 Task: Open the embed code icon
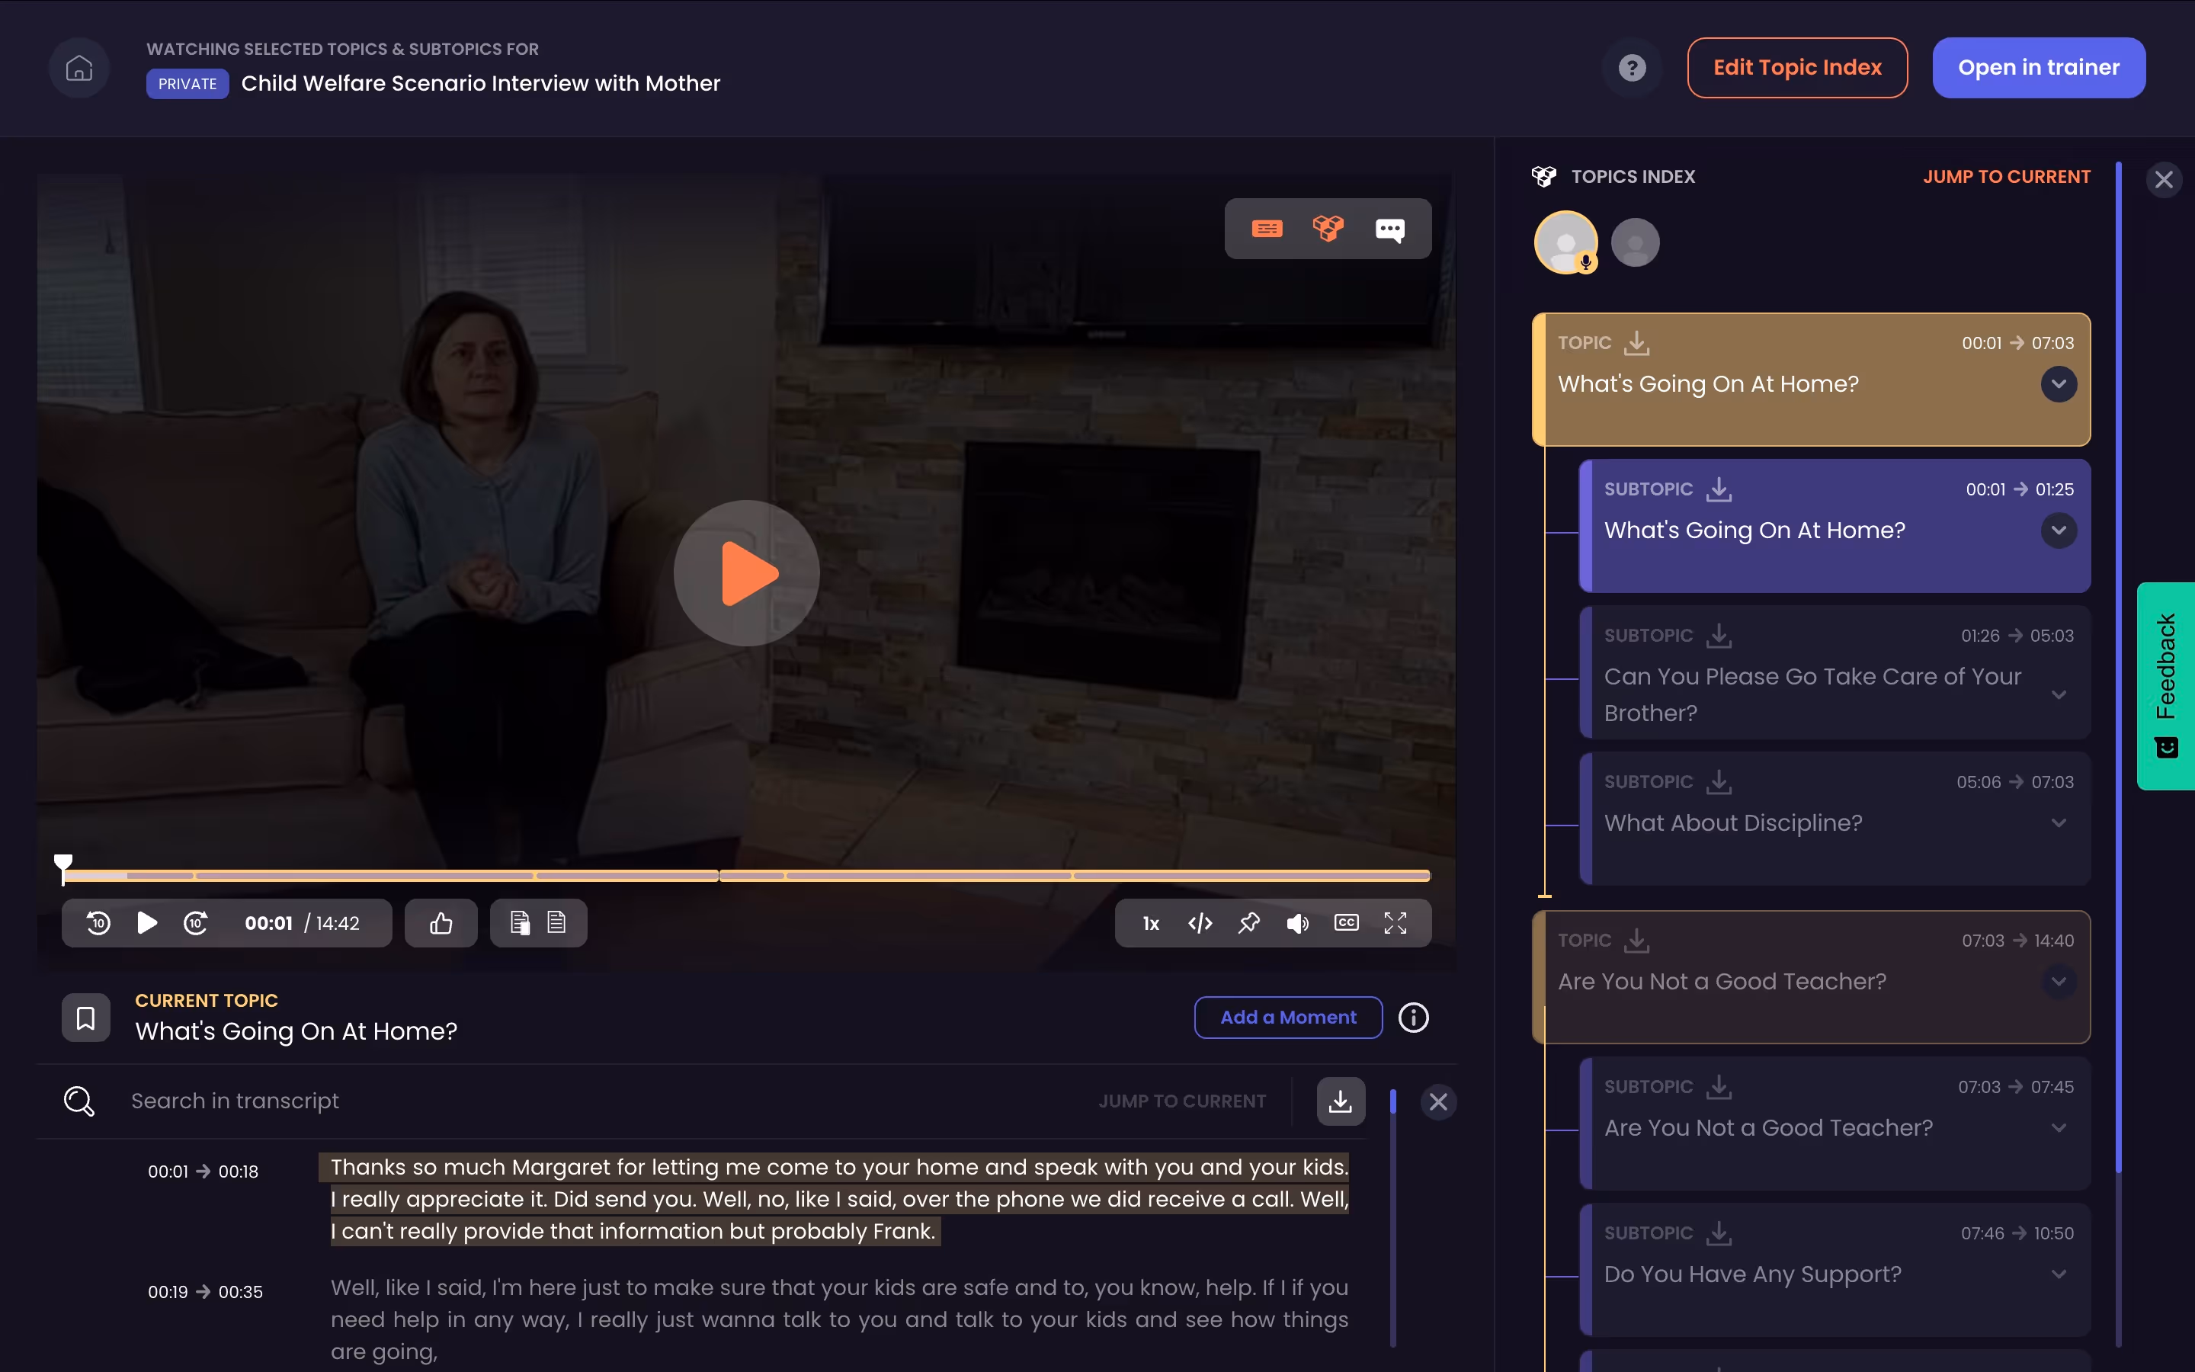click(x=1200, y=923)
